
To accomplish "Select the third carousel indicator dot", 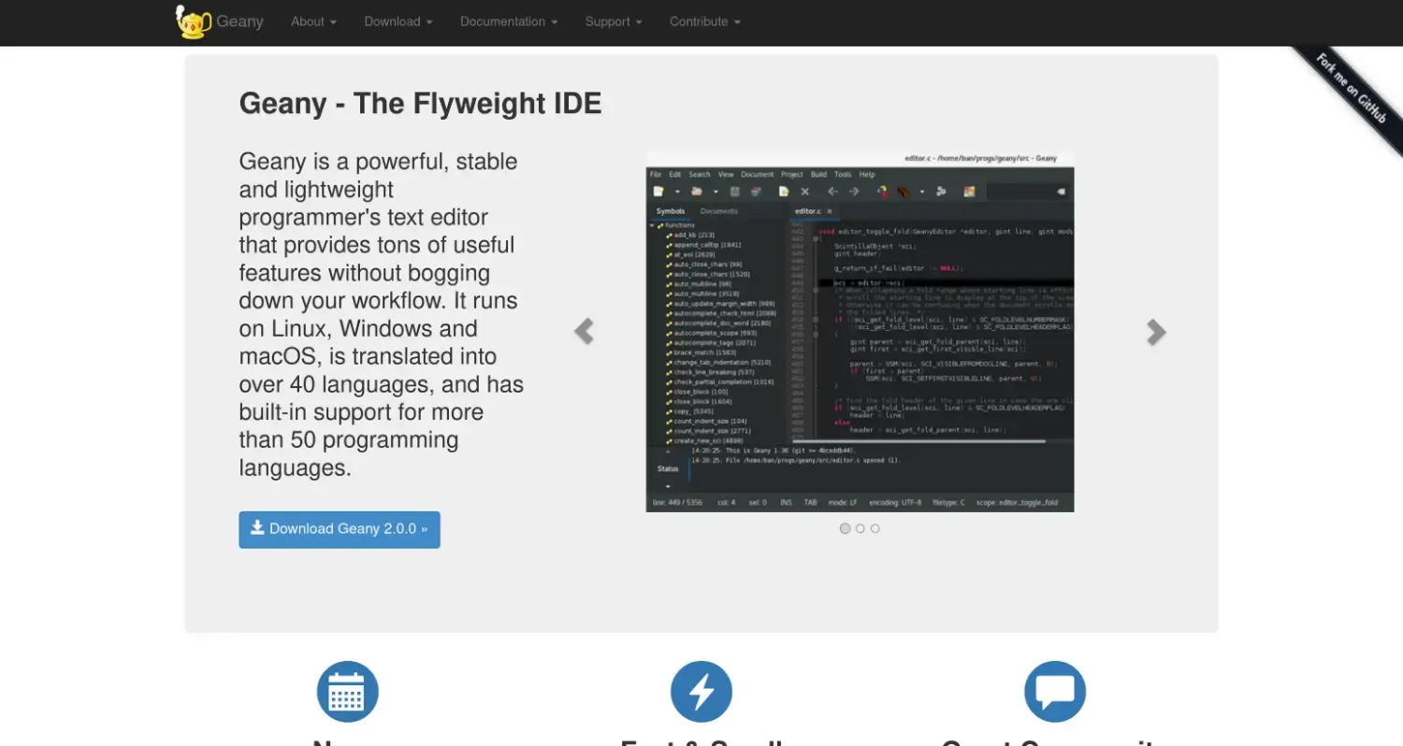I will (875, 528).
